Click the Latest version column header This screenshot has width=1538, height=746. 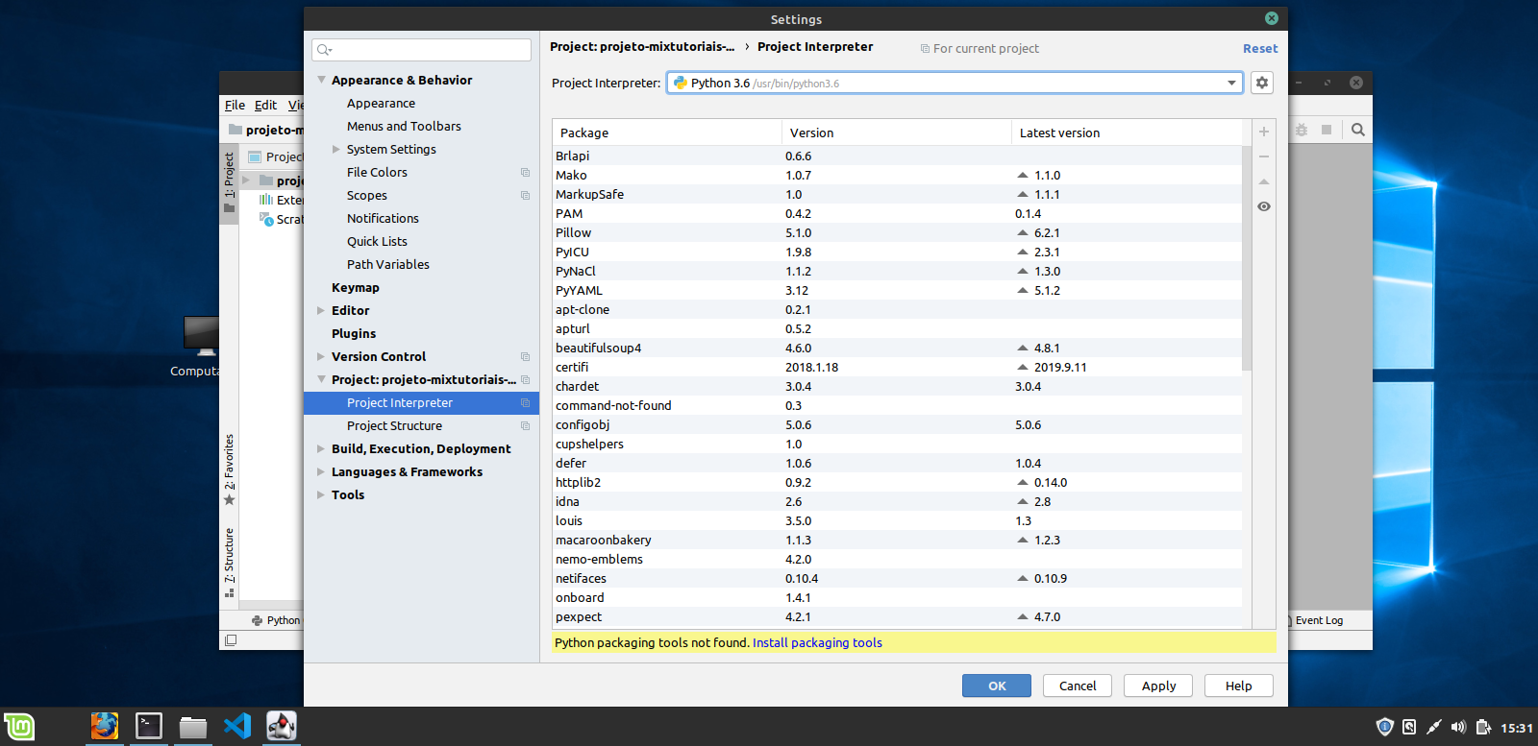pyautogui.click(x=1127, y=132)
